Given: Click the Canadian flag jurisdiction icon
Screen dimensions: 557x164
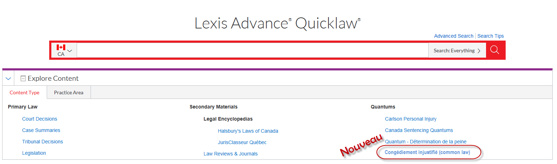Looking at the screenshot, I should (61, 47).
